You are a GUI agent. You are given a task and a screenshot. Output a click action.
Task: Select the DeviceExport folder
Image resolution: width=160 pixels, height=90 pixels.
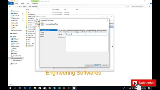(x=31, y=14)
